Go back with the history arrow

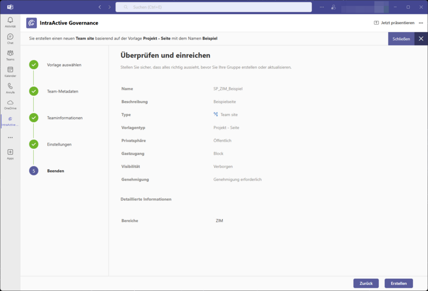[x=100, y=7]
